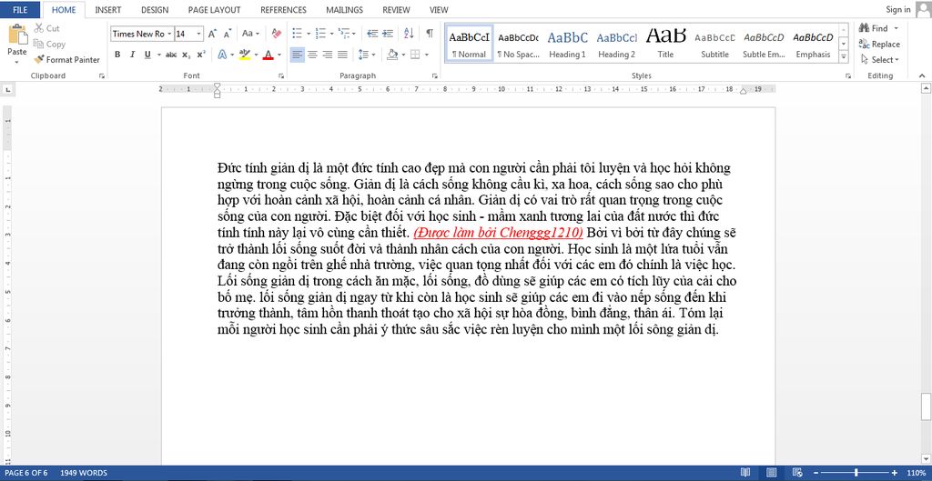Screen dimensions: 932x481
Task: Click the 1949 WORDS status indicator
Action: (84, 474)
